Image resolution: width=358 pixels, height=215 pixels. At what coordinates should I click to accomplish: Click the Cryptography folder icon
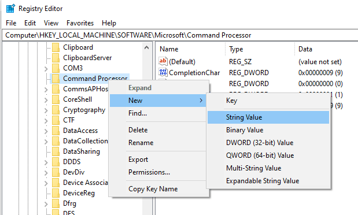[x=56, y=110]
